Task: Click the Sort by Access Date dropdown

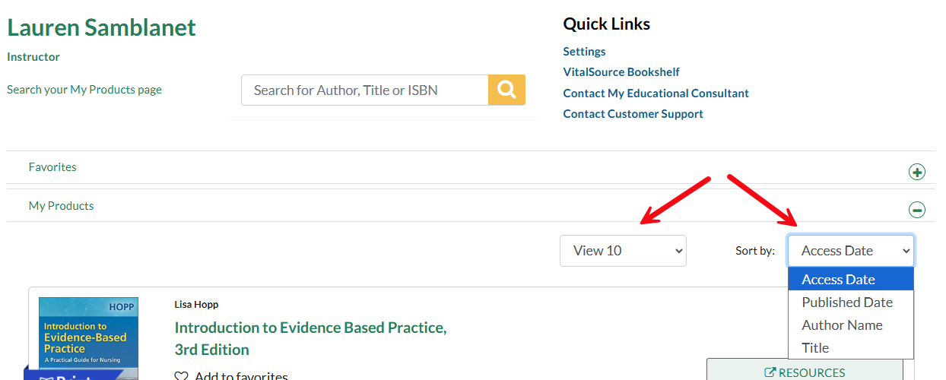Action: tap(850, 251)
